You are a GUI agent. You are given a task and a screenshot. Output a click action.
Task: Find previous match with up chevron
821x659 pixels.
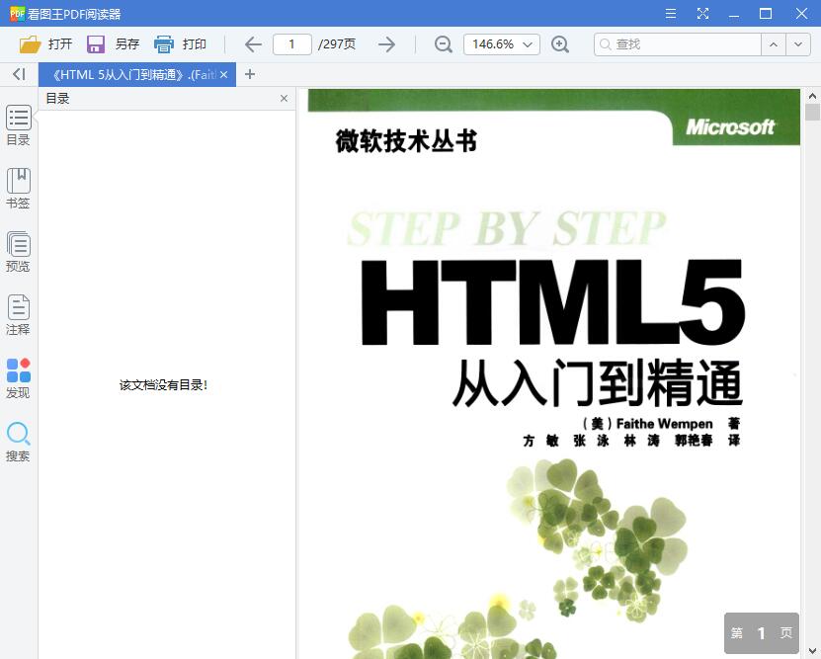pyautogui.click(x=774, y=44)
